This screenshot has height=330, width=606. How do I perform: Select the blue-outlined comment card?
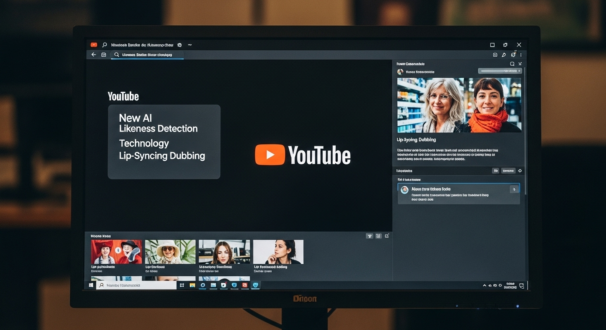(458, 194)
